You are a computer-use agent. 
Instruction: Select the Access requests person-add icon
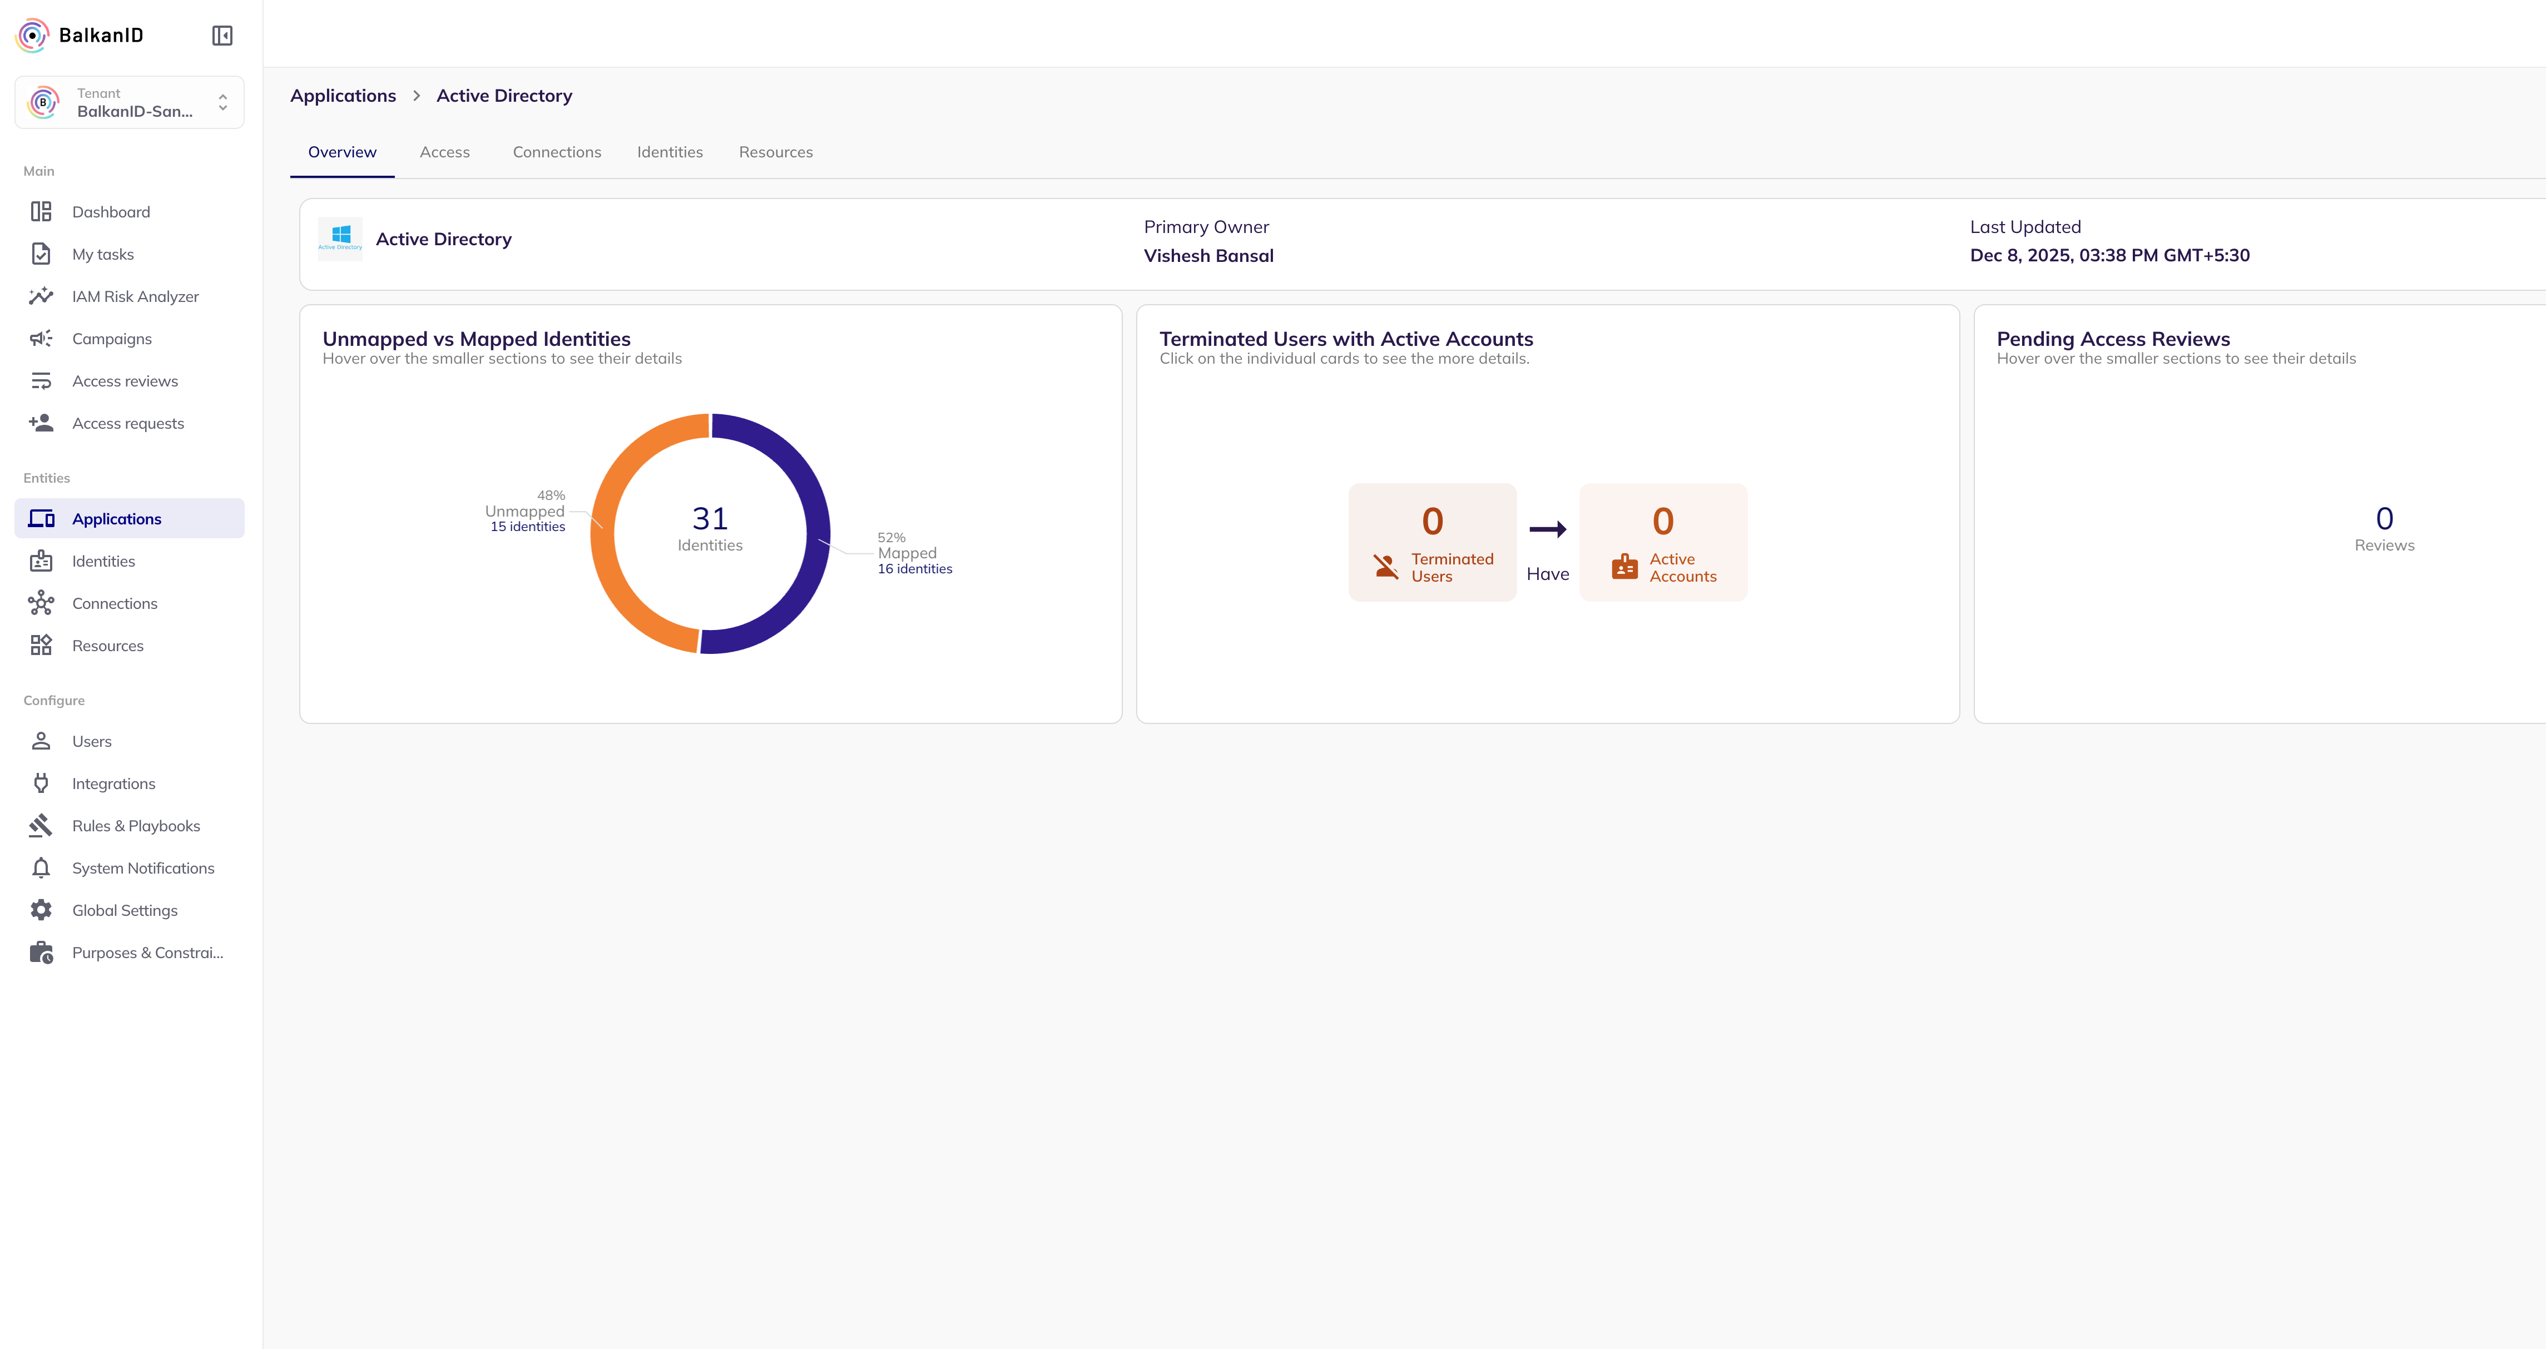click(41, 423)
